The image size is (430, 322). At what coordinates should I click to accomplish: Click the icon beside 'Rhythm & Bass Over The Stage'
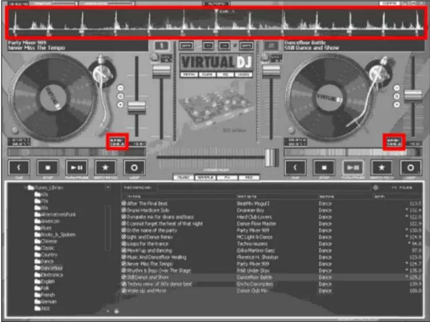(124, 270)
